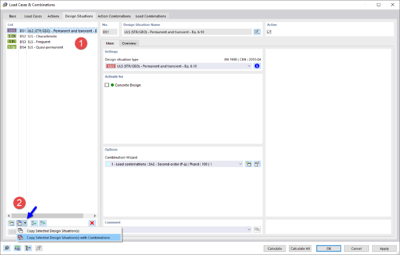Select DS4 SLS - Quasi-permanent row
The width and height of the screenshot is (400, 255).
coord(52,47)
